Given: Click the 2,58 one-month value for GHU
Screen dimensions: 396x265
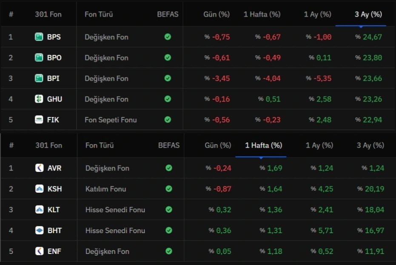Looking at the screenshot, I should [324, 99].
